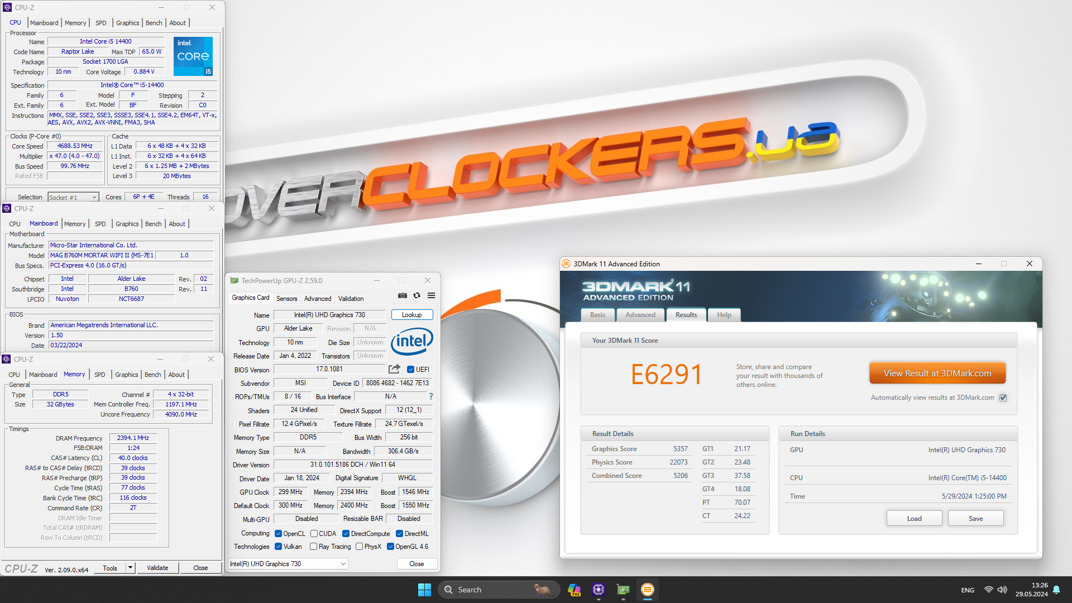
Task: Toggle the CUDA checkbox
Action: [x=314, y=534]
